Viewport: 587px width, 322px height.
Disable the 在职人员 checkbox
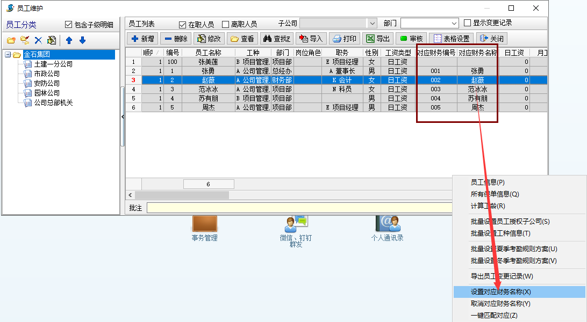tap(183, 23)
